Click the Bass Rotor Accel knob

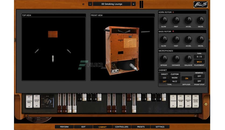(188, 39)
